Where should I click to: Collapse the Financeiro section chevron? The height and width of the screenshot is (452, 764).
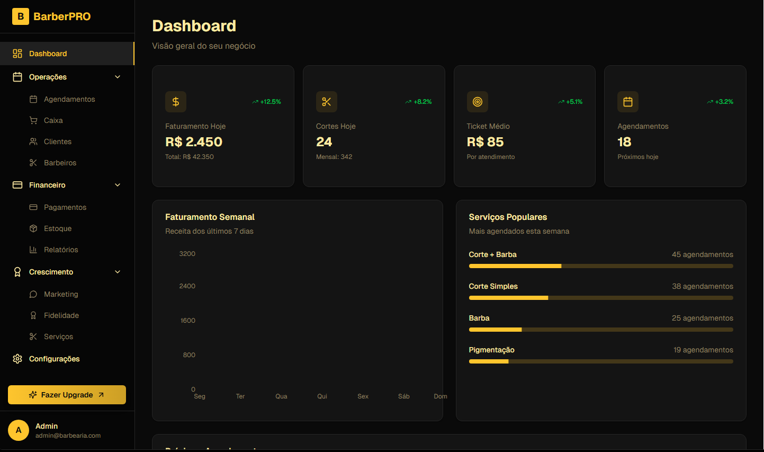(118, 185)
